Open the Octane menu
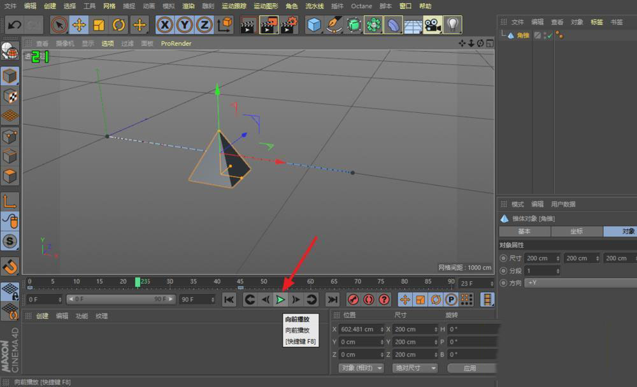The image size is (637, 387). (x=362, y=6)
